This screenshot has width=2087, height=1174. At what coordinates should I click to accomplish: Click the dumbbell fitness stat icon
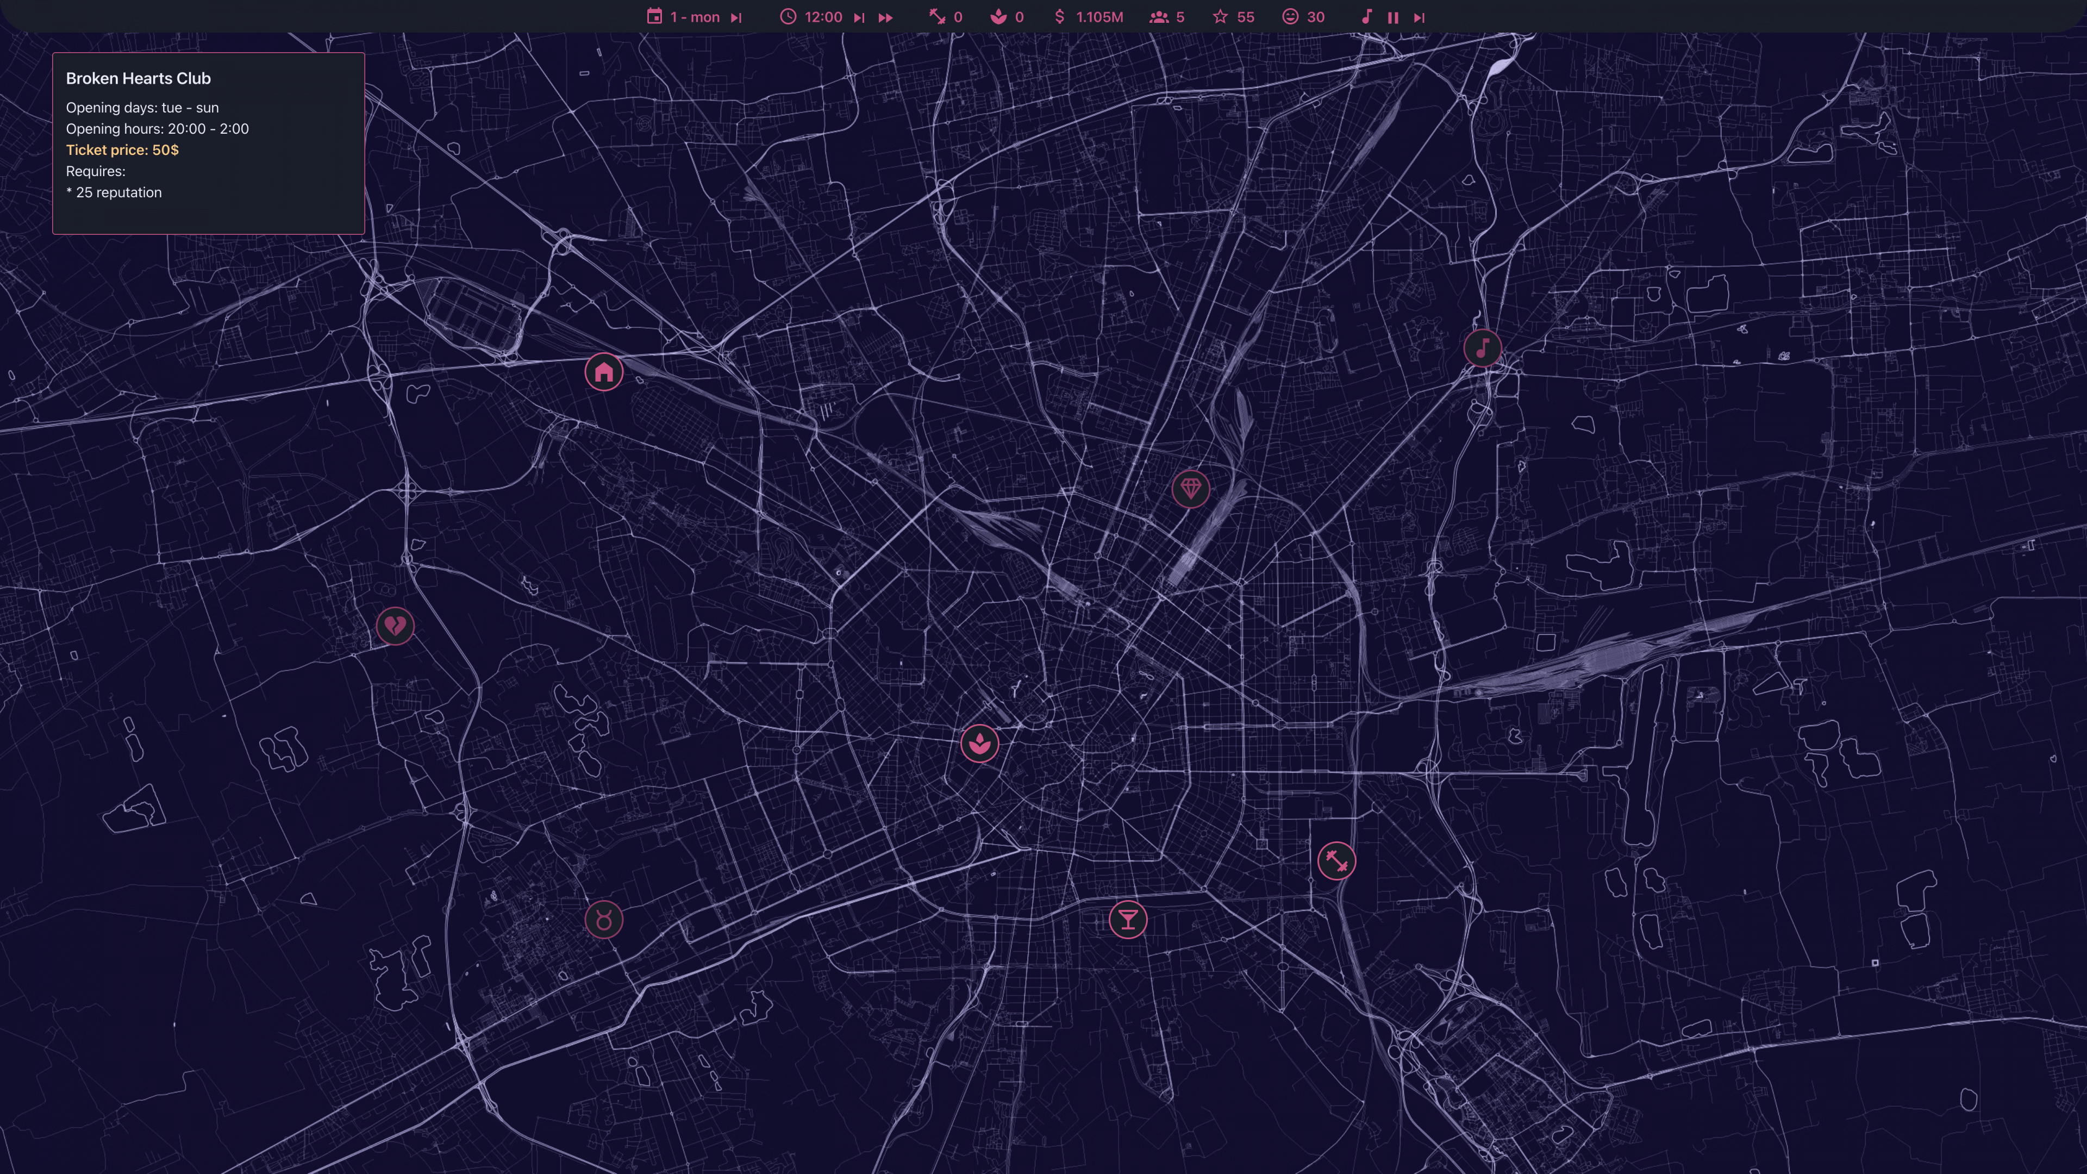(x=936, y=16)
